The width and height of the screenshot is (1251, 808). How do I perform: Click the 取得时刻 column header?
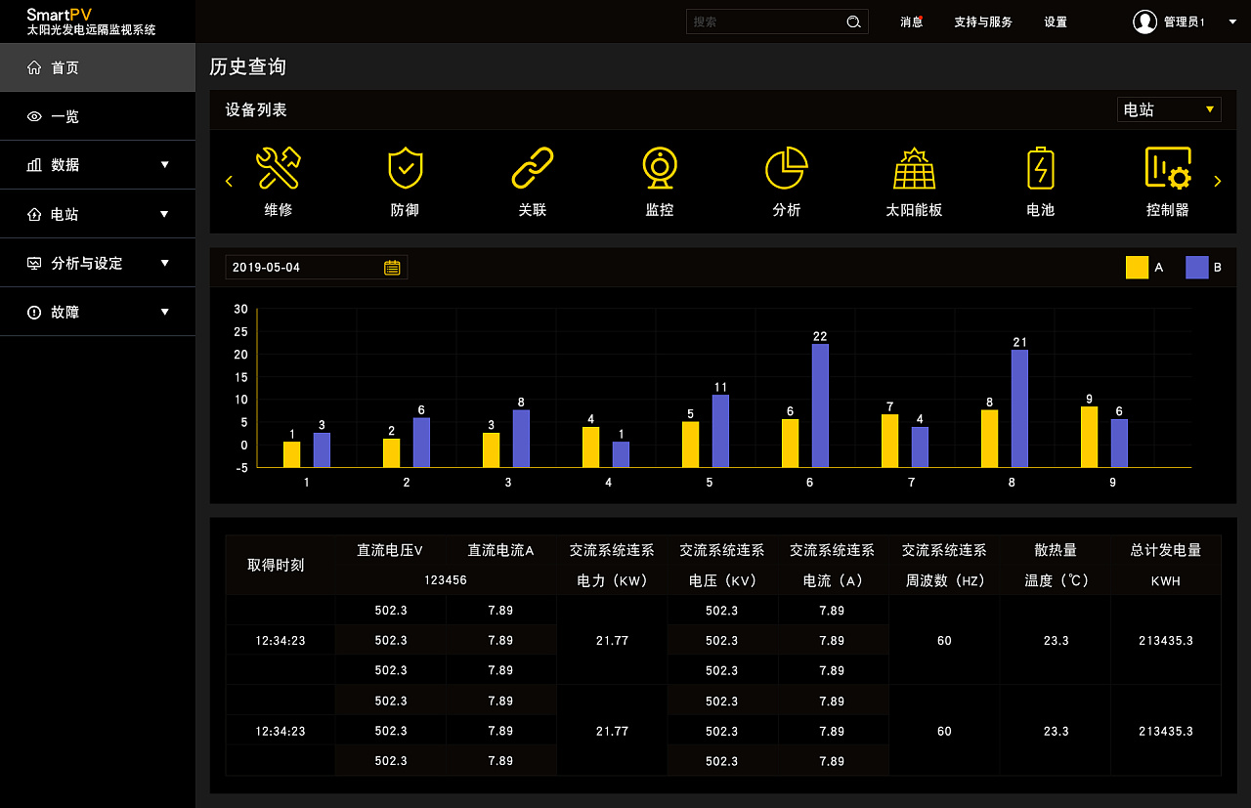click(276, 565)
